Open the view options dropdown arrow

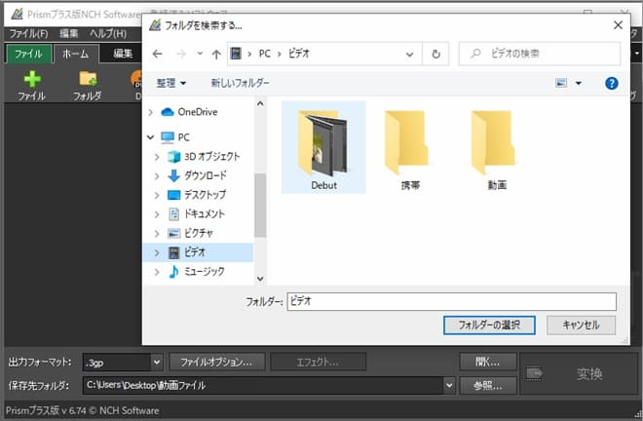tap(578, 83)
